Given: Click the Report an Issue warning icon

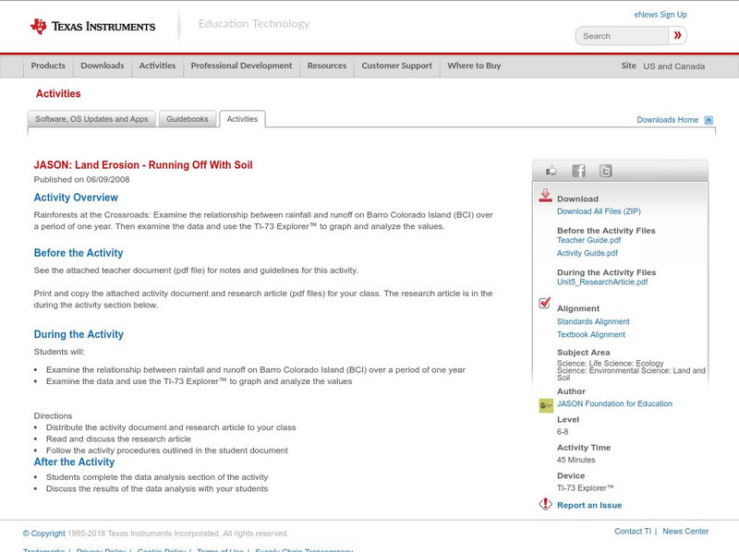Looking at the screenshot, I should pos(545,504).
